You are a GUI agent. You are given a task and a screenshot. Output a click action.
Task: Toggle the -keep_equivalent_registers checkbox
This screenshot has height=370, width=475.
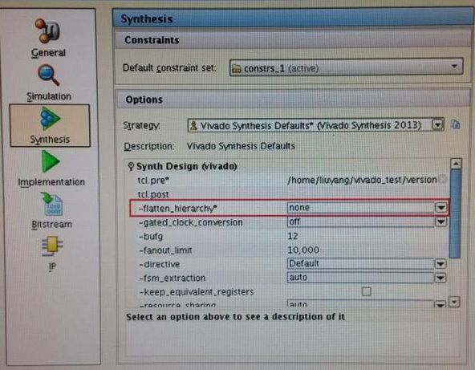coord(366,291)
